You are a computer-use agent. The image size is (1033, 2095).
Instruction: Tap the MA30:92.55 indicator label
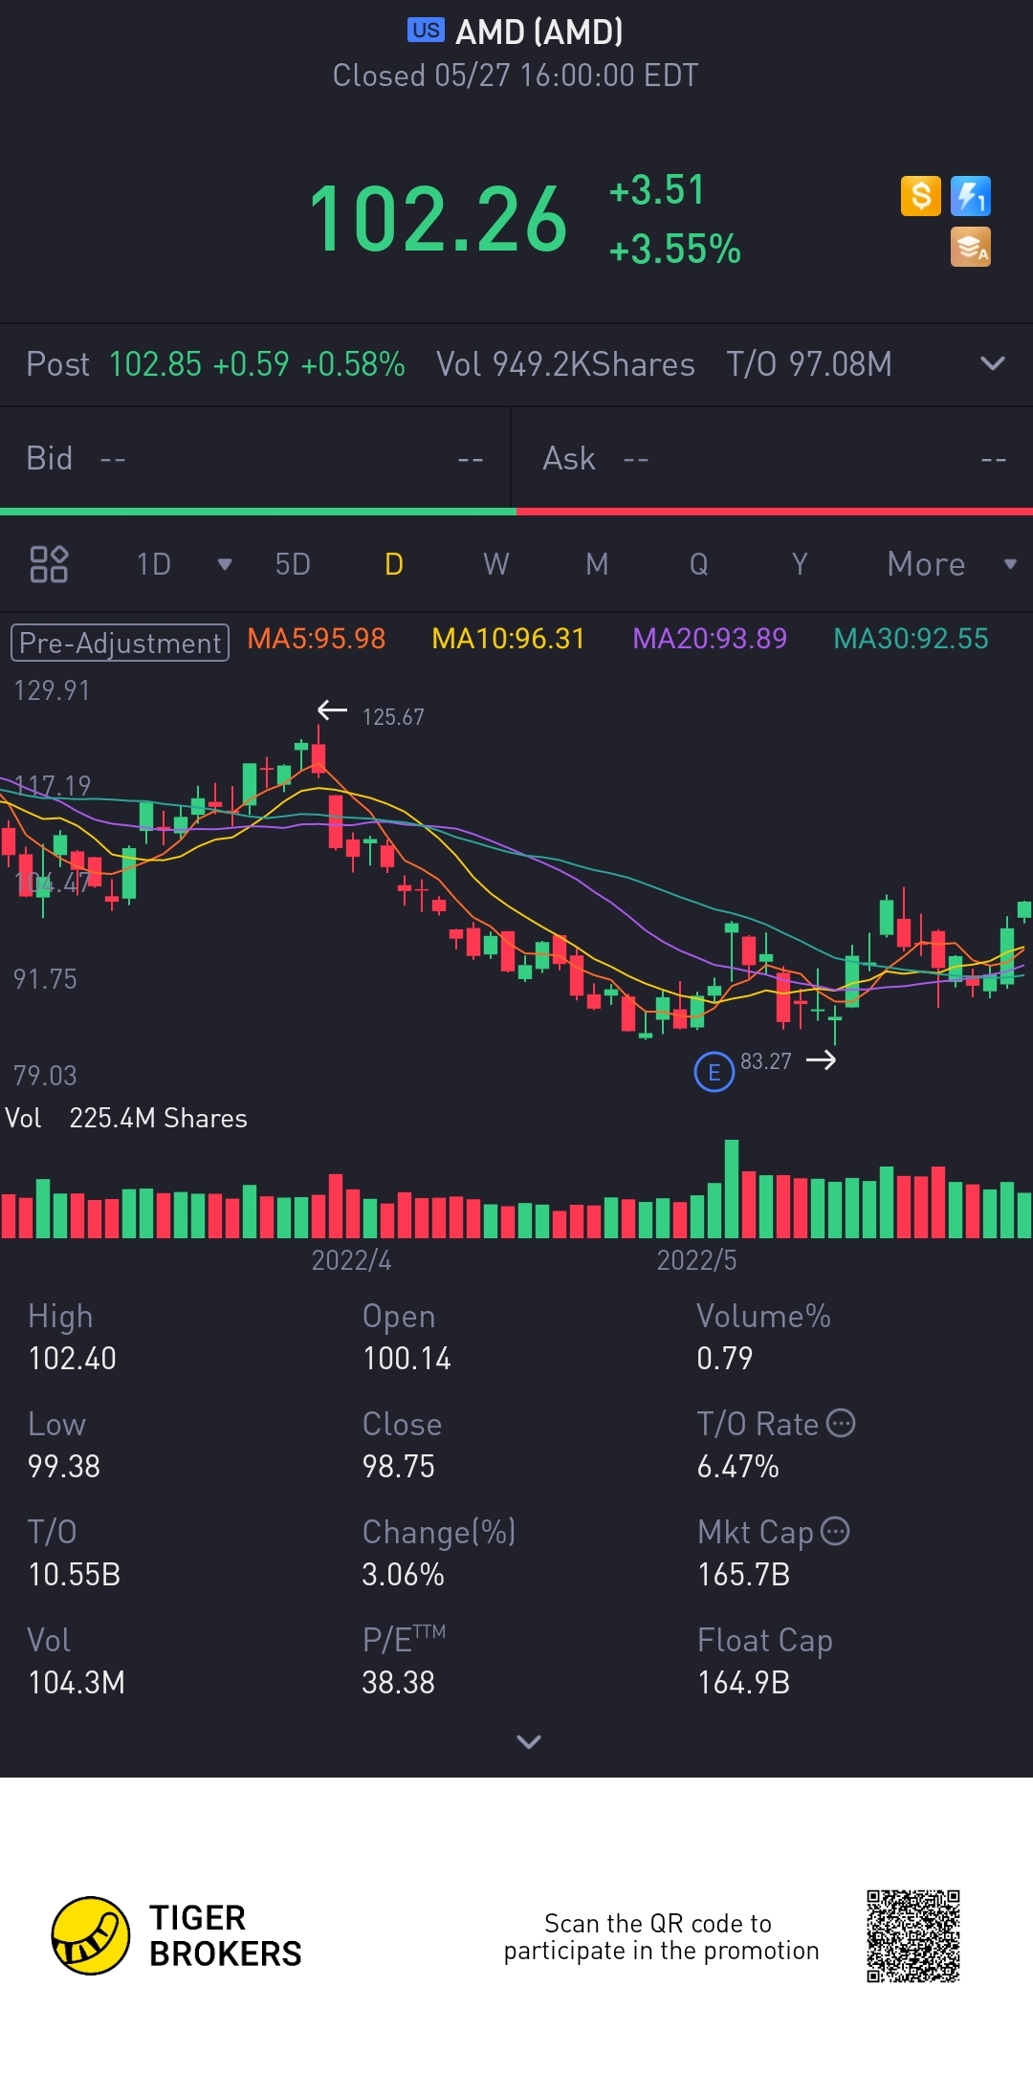click(911, 639)
